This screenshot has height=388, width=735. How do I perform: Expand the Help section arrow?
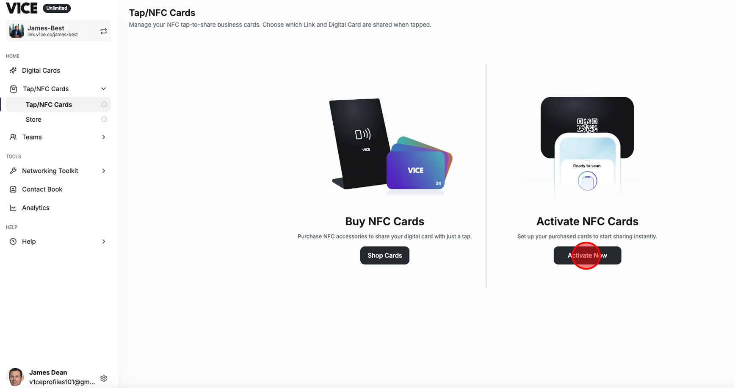click(104, 241)
